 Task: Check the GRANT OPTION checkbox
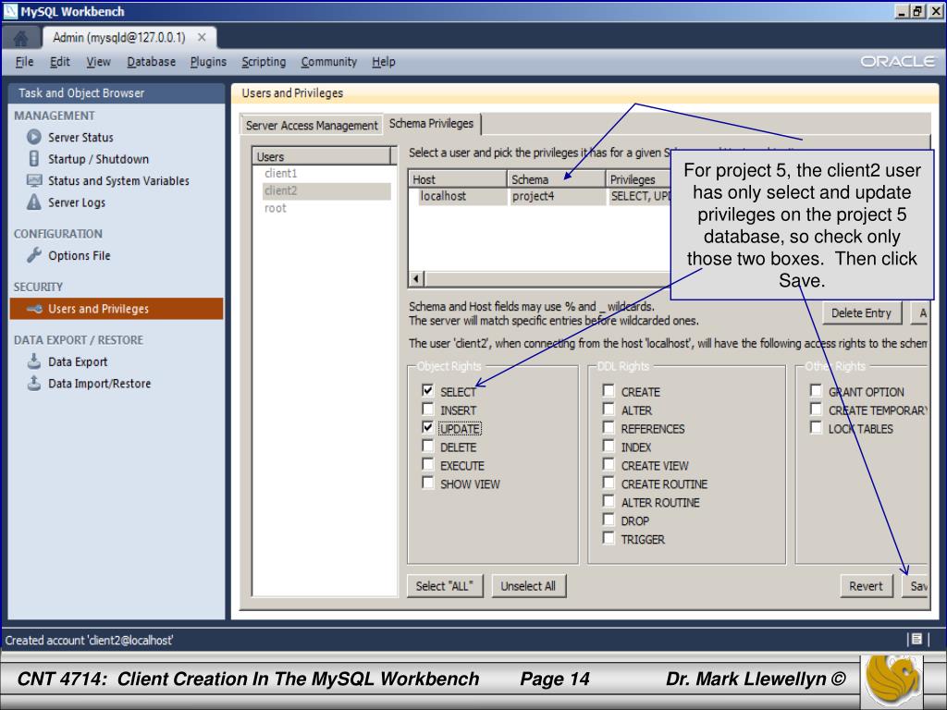(816, 391)
